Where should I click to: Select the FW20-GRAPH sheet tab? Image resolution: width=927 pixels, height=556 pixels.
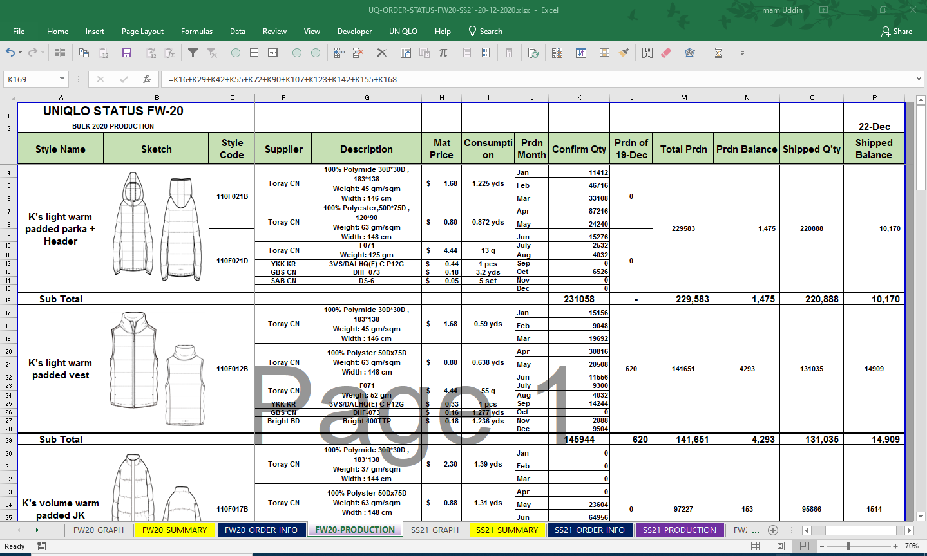(99, 530)
